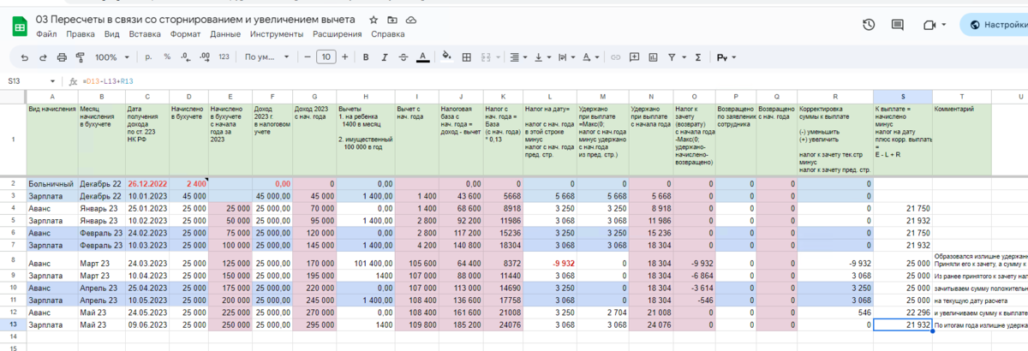Open the functions sigma icon
The image size is (1028, 351).
coord(698,57)
